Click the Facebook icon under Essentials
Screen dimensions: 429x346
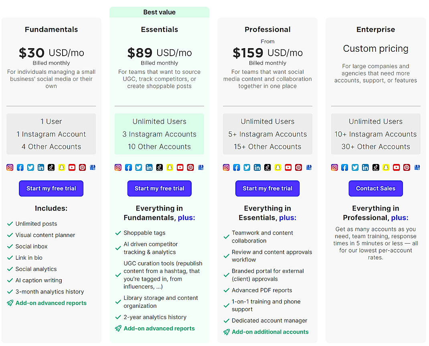click(x=128, y=167)
